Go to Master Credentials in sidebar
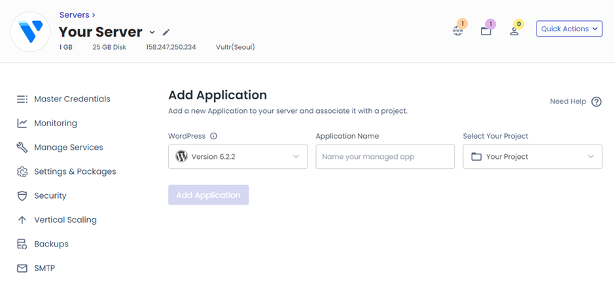Image resolution: width=615 pixels, height=285 pixels. click(x=72, y=99)
